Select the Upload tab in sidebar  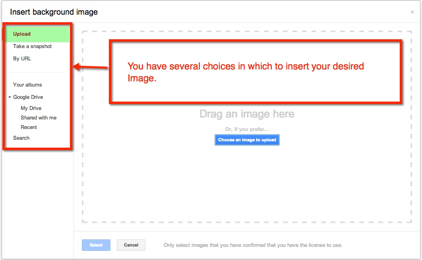22,34
